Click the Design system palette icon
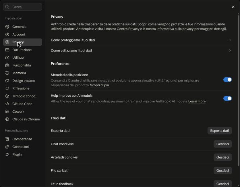This screenshot has height=187, width=240. pyautogui.click(x=7, y=81)
